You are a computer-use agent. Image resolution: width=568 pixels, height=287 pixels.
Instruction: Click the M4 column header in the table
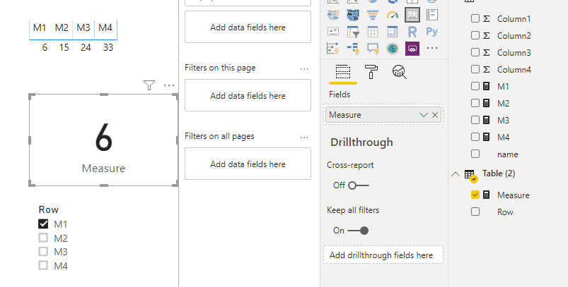[x=105, y=28]
